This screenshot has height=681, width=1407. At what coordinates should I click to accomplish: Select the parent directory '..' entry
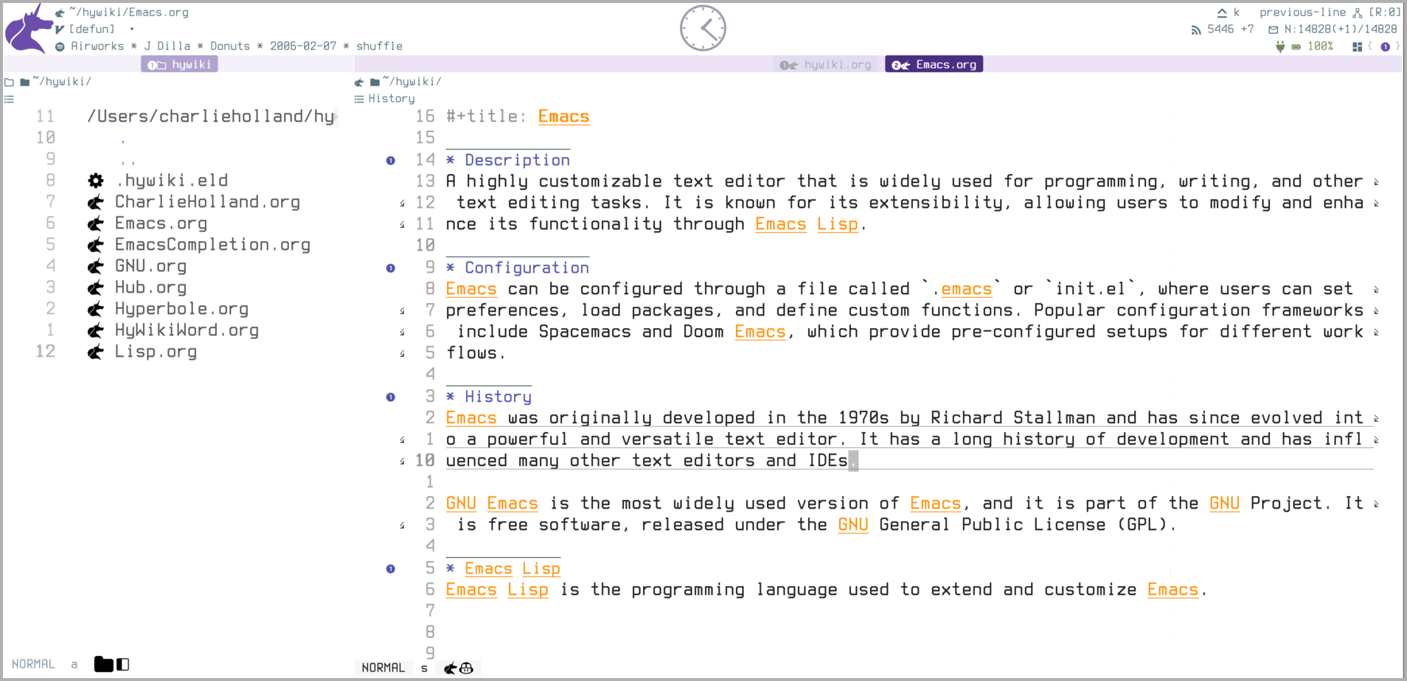tap(128, 161)
